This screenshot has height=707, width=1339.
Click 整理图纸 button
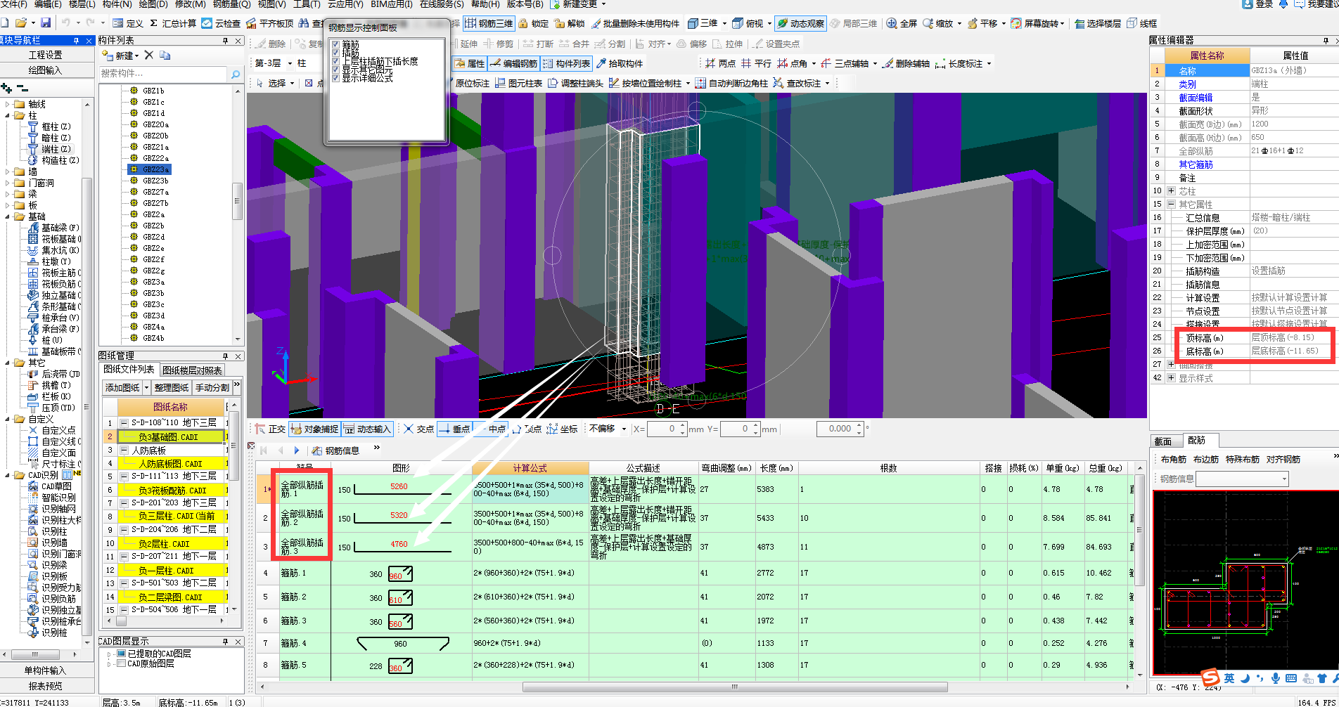(172, 387)
